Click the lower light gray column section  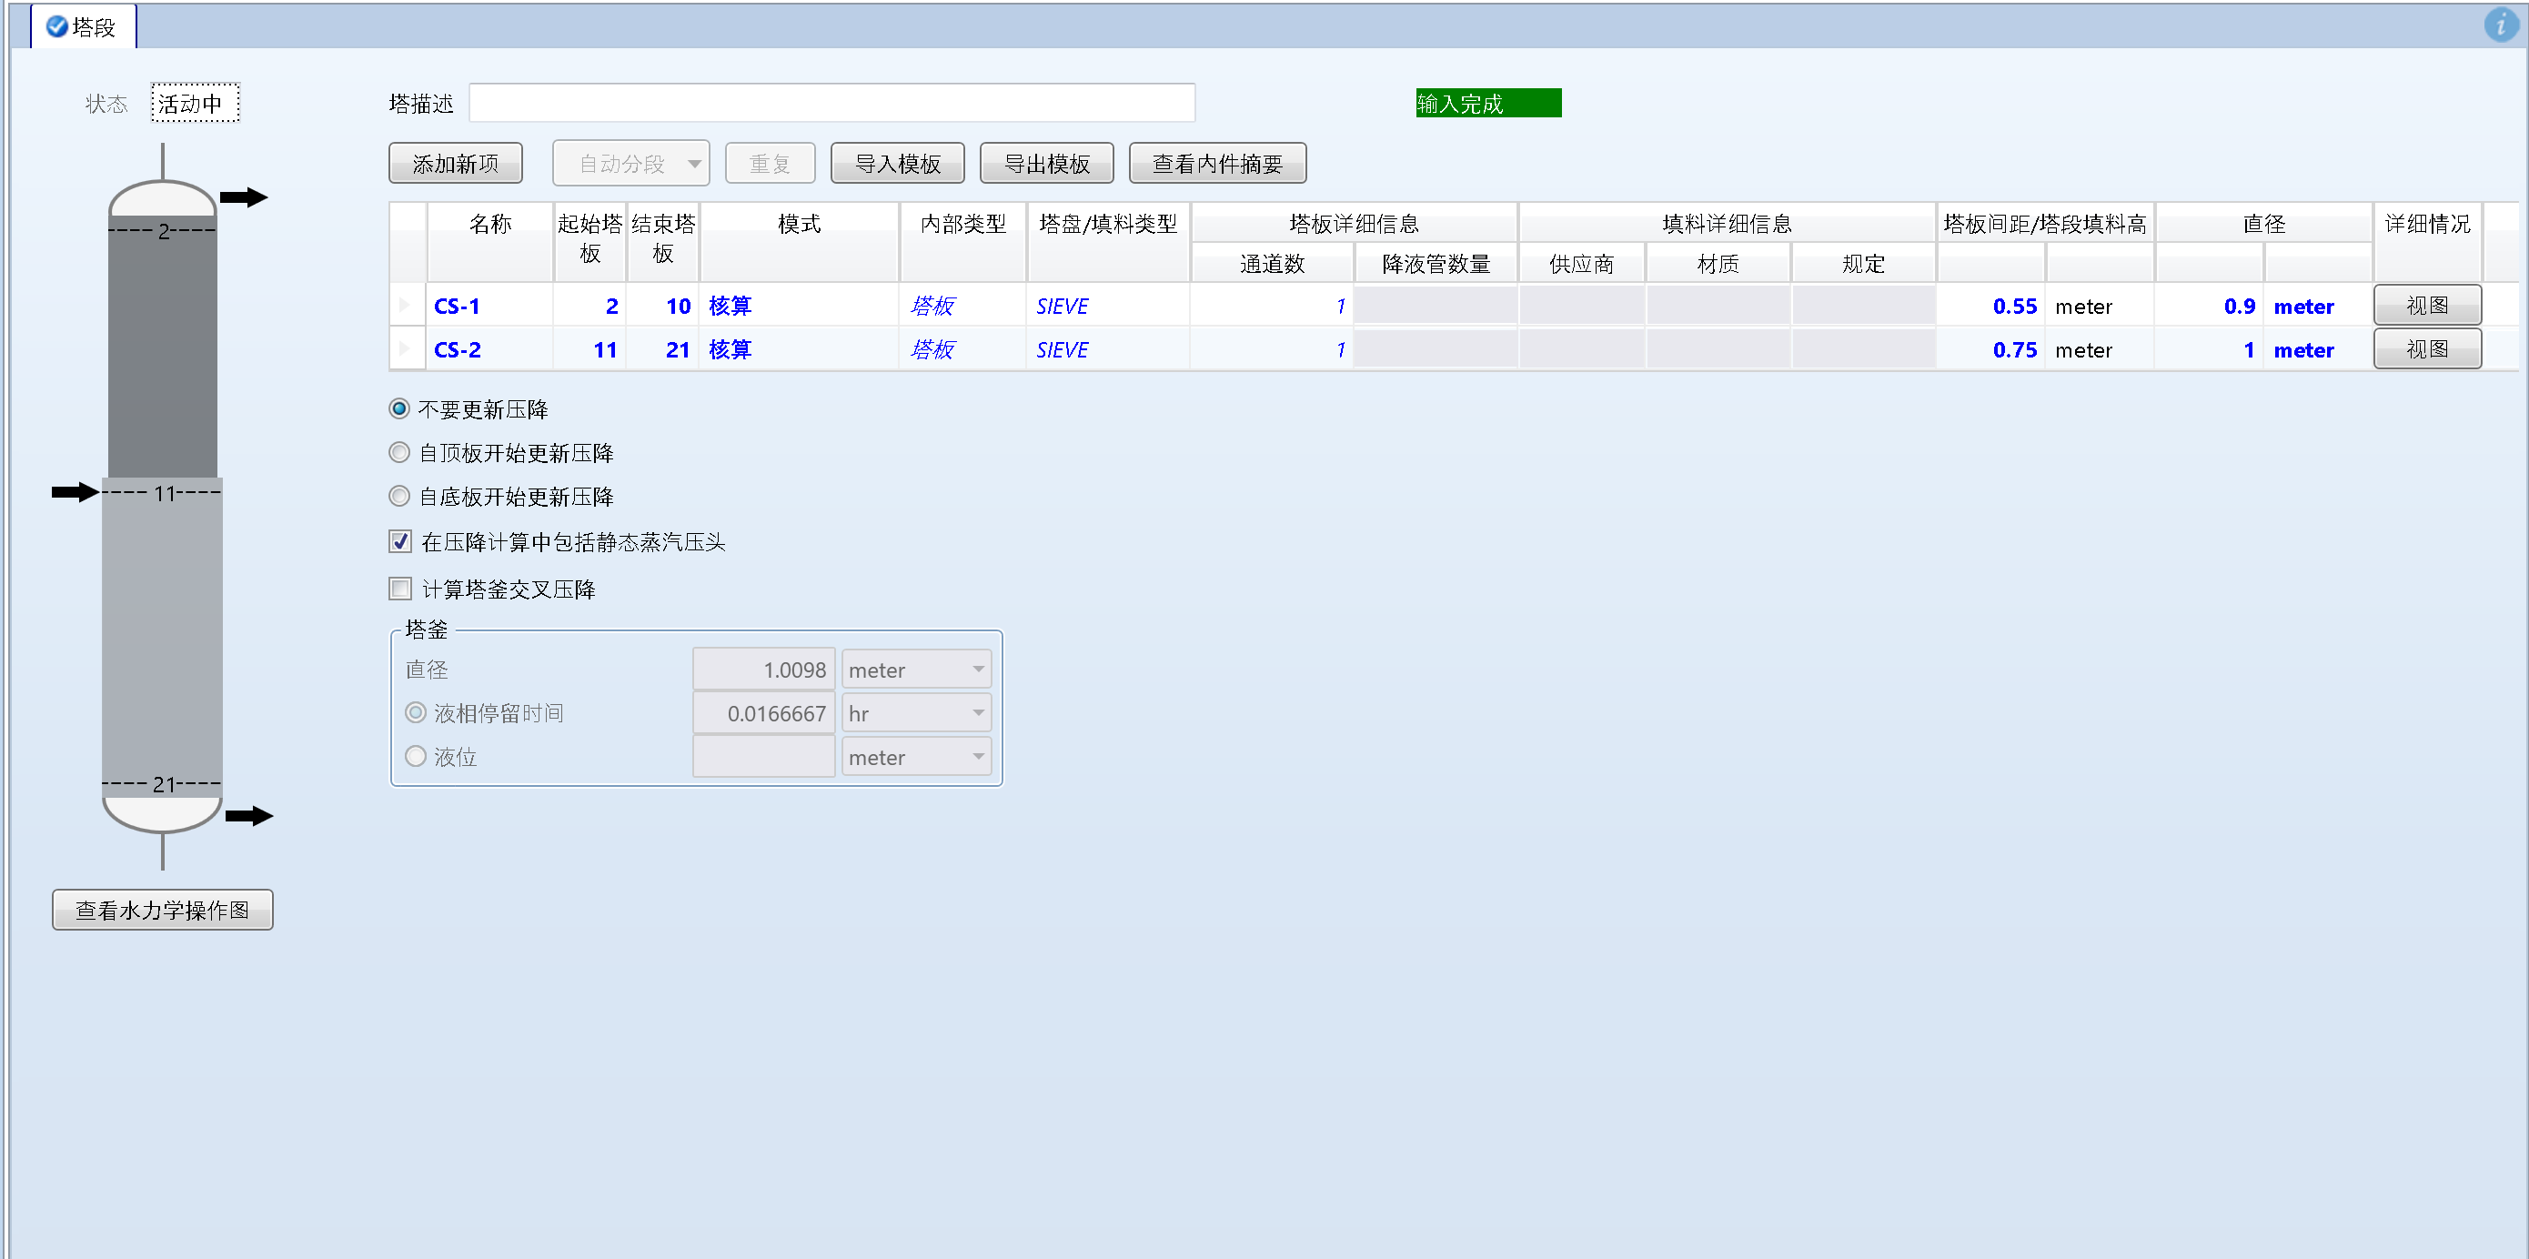pos(162,639)
